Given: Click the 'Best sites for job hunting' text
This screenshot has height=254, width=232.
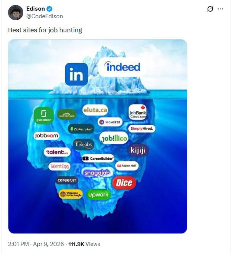Looking at the screenshot, I should click(x=45, y=30).
